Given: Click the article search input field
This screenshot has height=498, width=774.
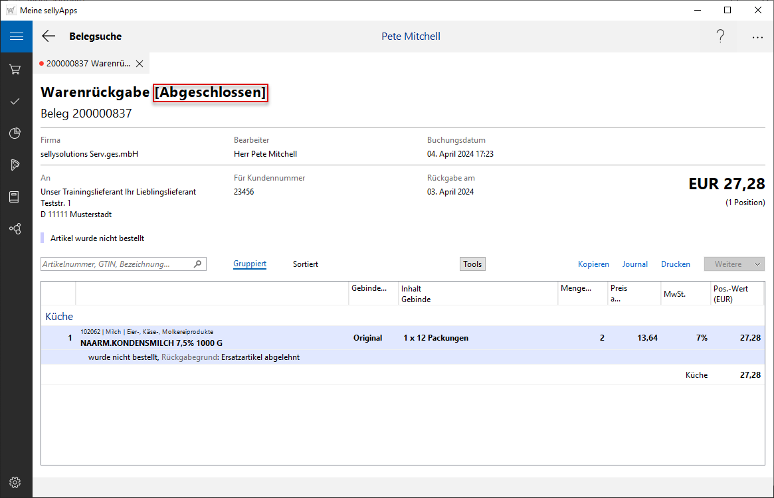Looking at the screenshot, I should (x=117, y=264).
